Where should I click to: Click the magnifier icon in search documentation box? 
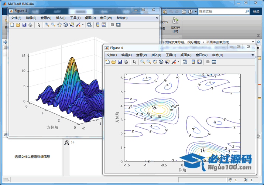tap(247, 11)
